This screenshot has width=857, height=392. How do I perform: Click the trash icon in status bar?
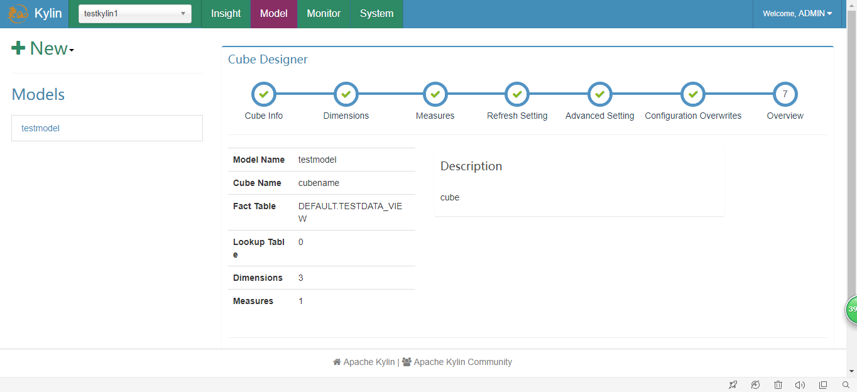778,385
